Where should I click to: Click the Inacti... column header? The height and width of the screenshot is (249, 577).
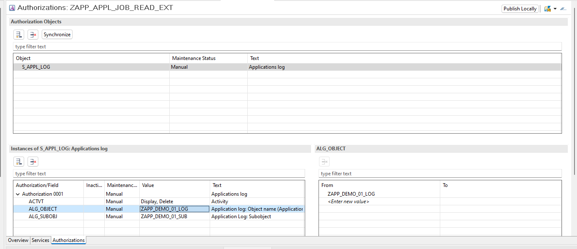[94, 185]
